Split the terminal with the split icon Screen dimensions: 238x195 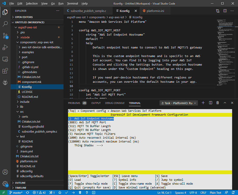[x=210, y=103]
